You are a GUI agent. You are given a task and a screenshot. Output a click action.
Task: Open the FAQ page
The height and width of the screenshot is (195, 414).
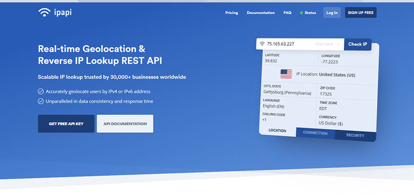pos(287,13)
